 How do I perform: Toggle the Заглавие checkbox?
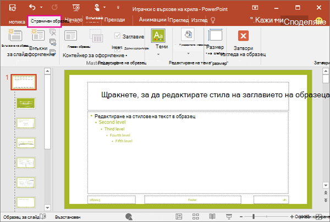[117, 35]
